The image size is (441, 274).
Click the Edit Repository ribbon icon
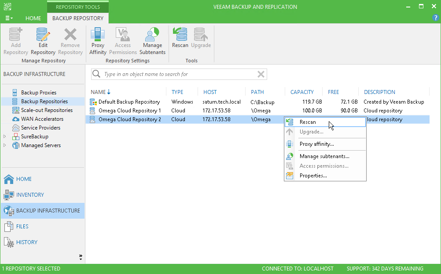pyautogui.click(x=43, y=34)
